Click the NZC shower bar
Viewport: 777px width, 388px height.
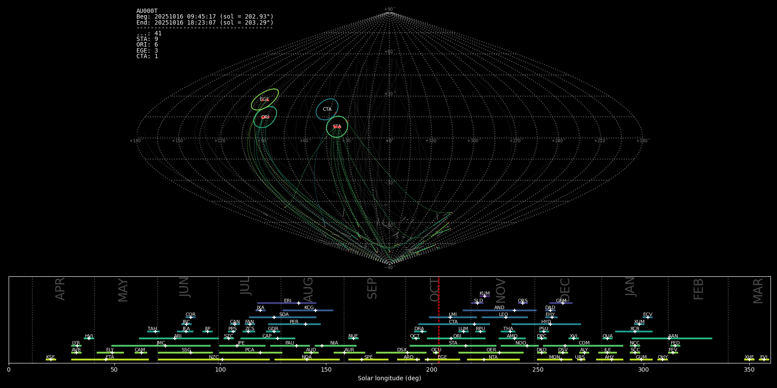(x=214, y=360)
